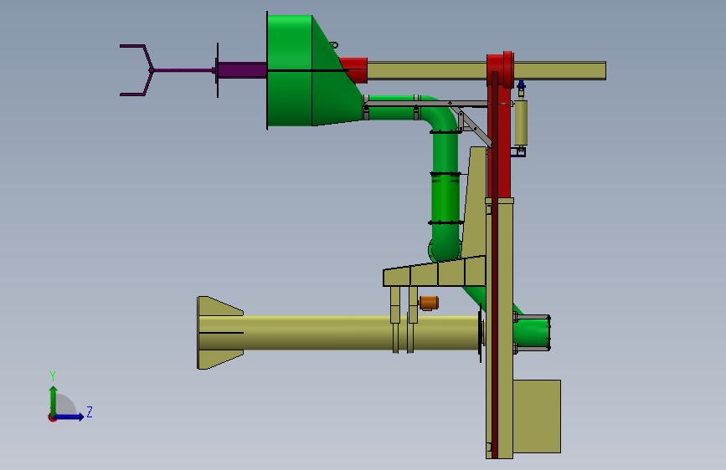
Task: Click the Z label on coordinate triad
Action: point(90,412)
